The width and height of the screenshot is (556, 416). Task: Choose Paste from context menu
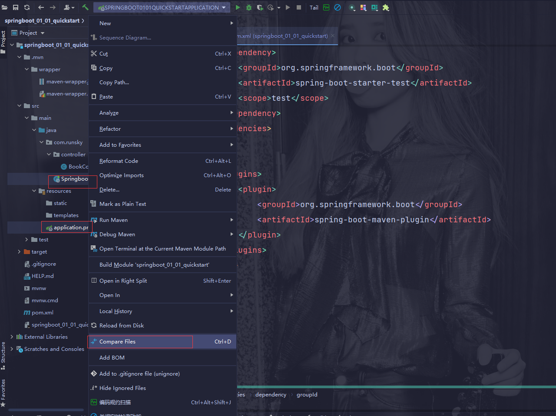[x=162, y=97]
